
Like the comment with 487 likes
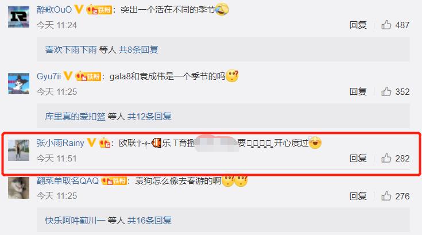tap(386, 25)
